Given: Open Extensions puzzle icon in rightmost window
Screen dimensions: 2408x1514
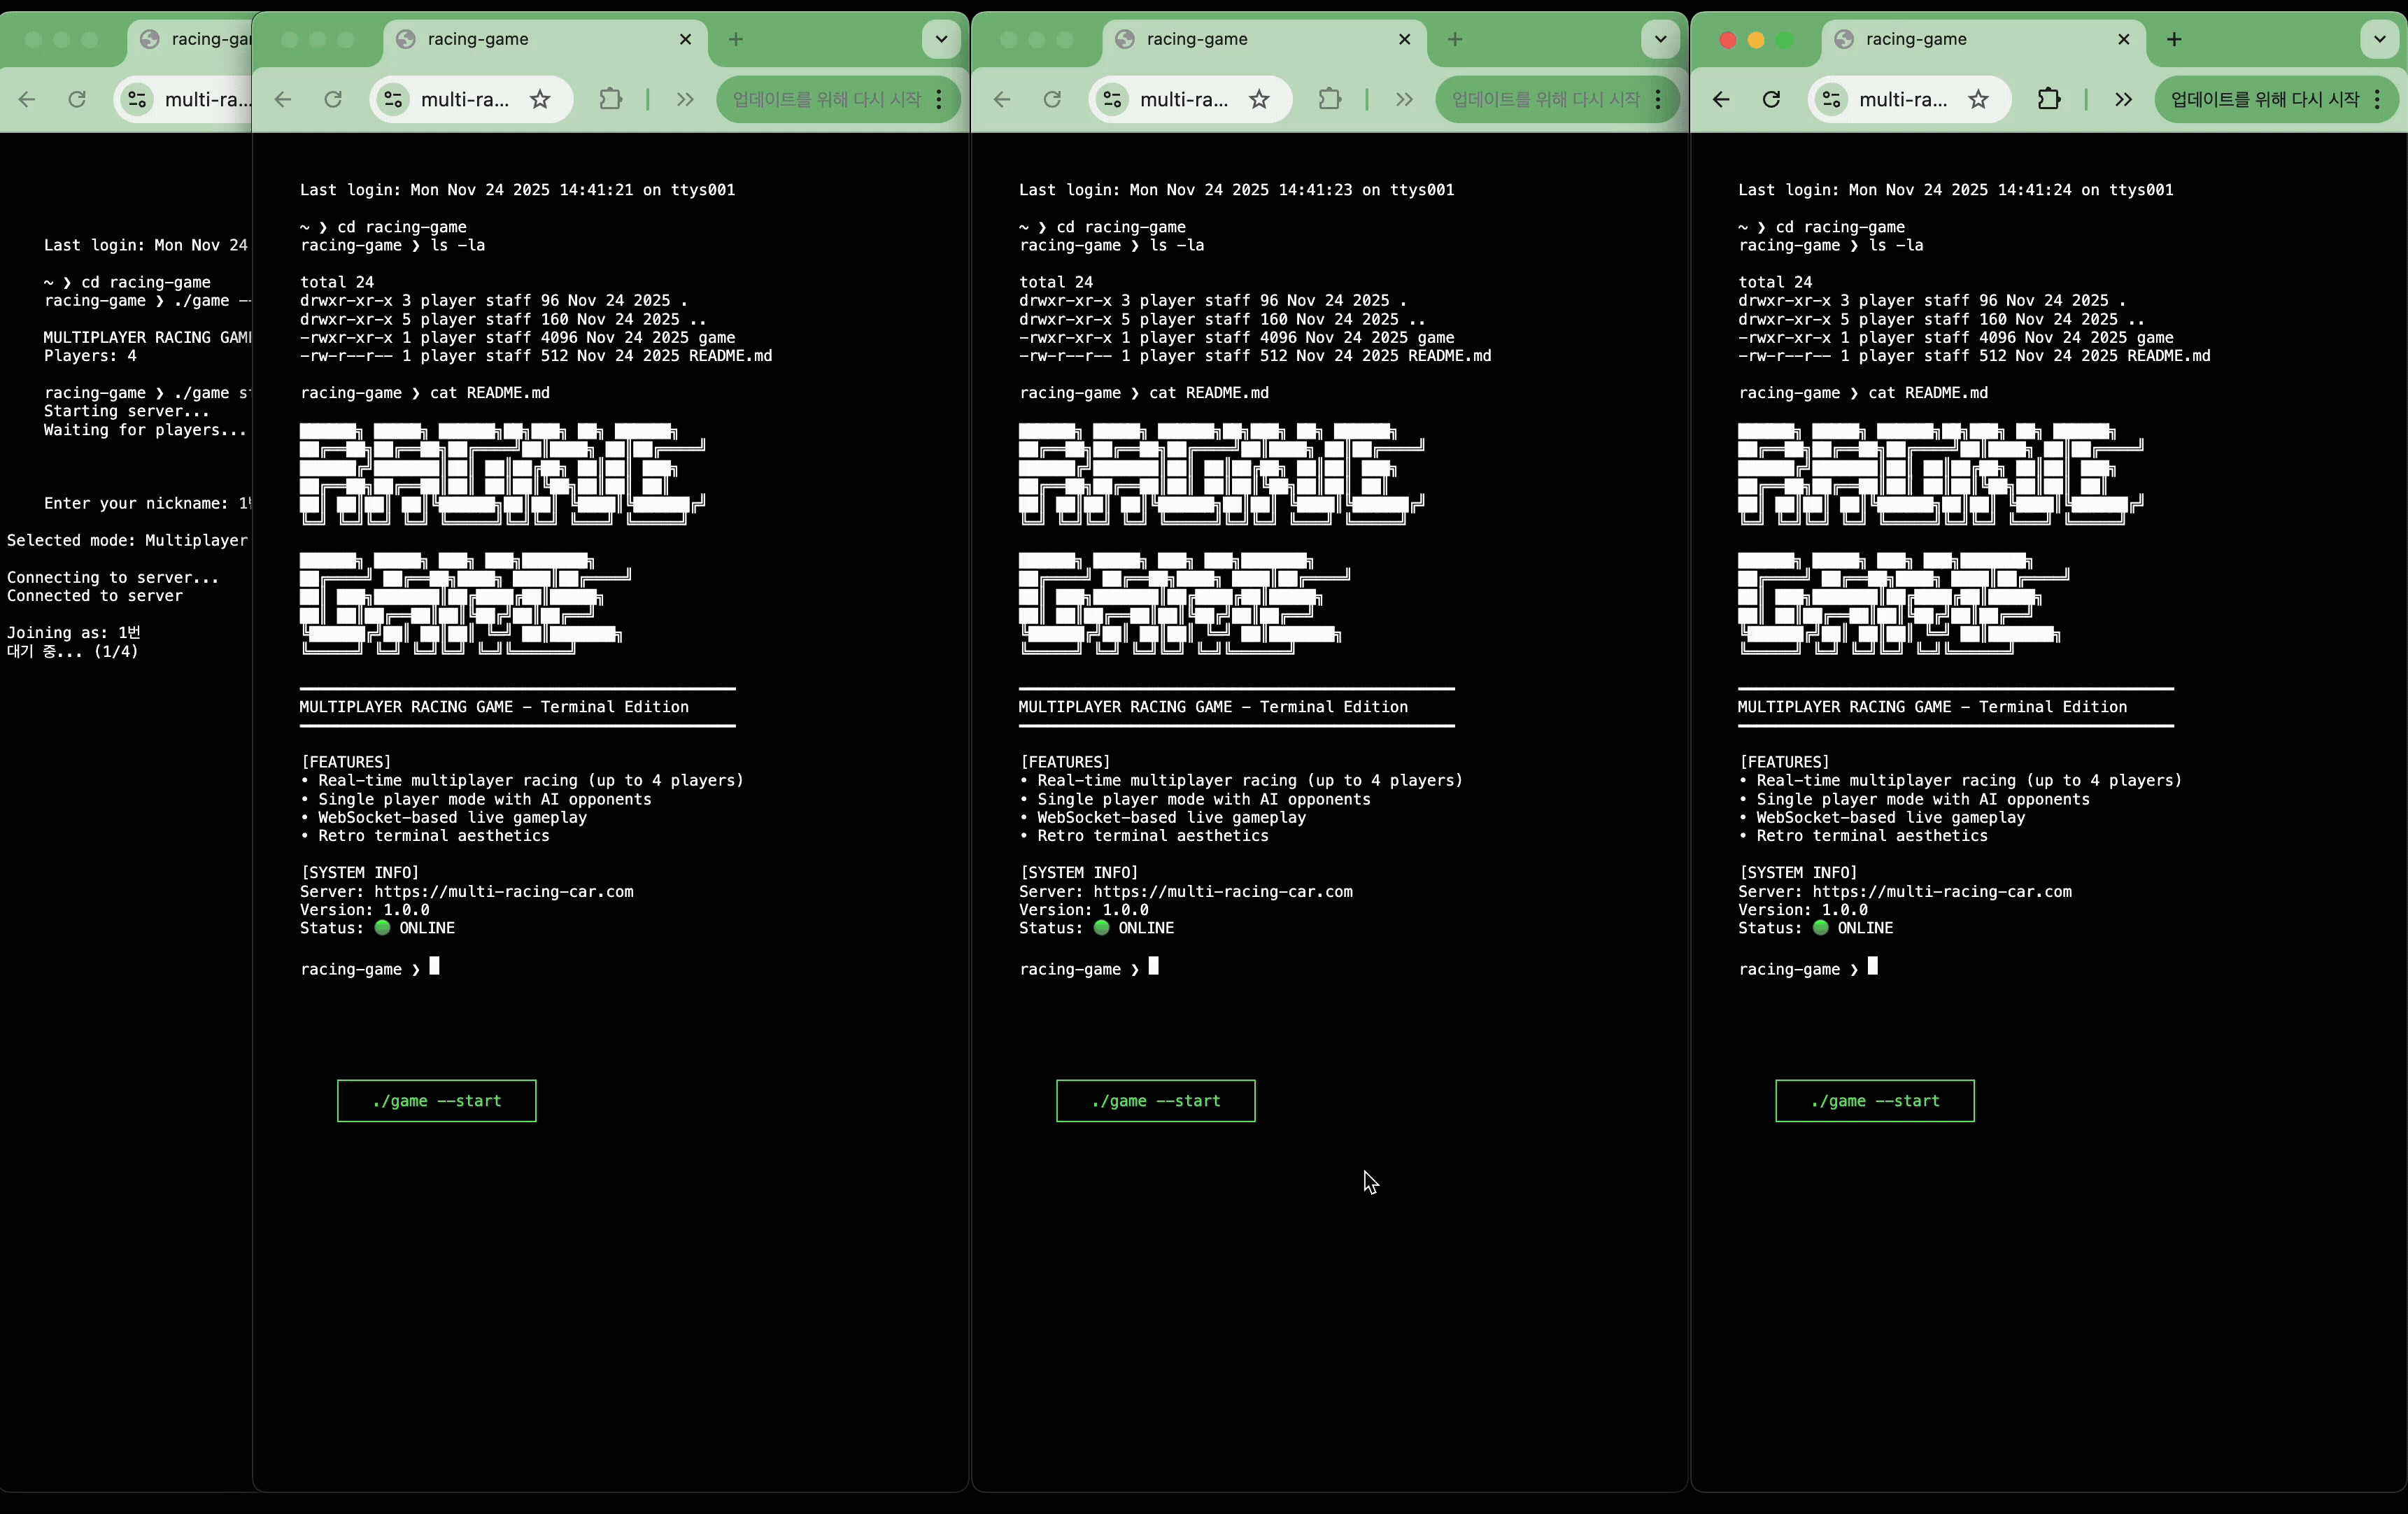Looking at the screenshot, I should [x=2048, y=99].
